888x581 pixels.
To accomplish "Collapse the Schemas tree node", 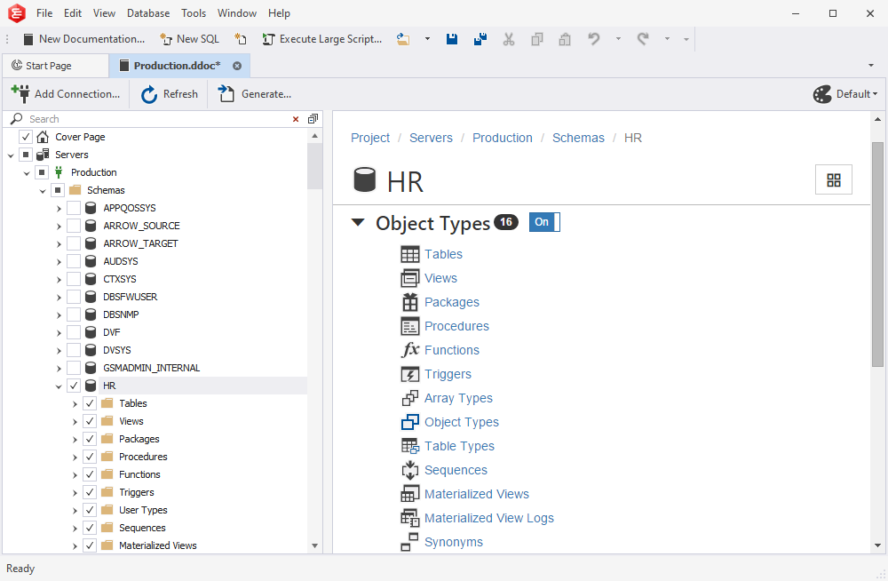I will point(42,189).
